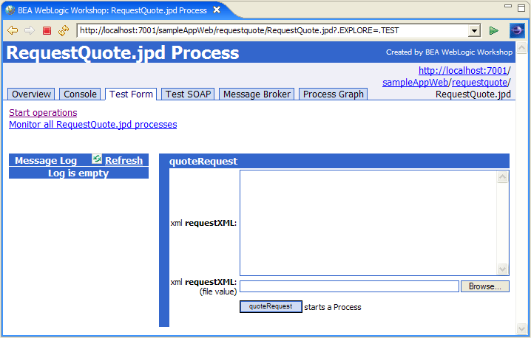Click the 'Log is empty' message text

78,173
